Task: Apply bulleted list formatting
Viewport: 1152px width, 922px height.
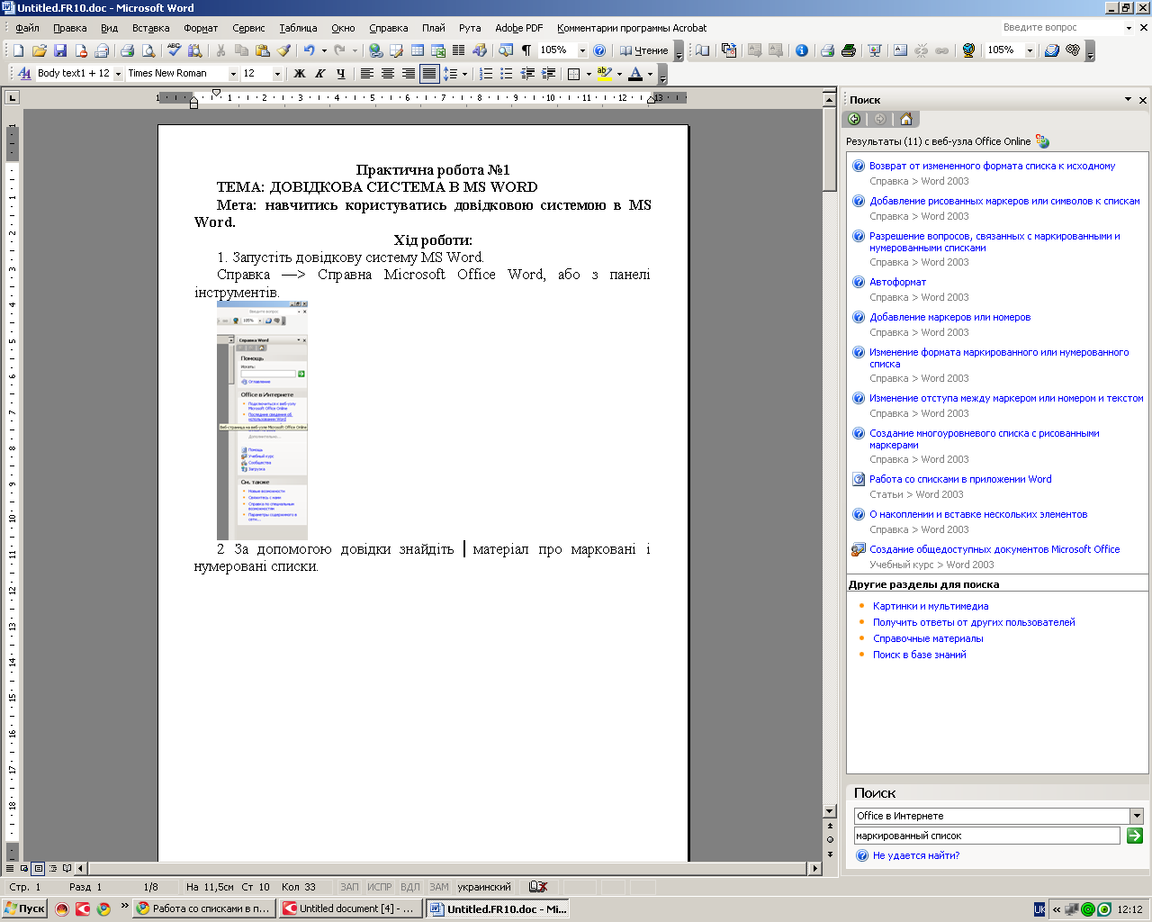Action: (507, 74)
